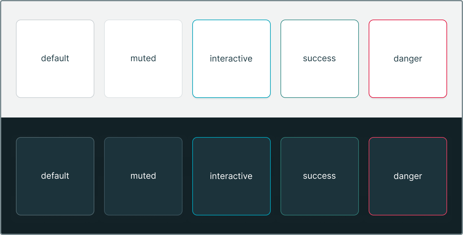Click the "success" text on the white card
The image size is (463, 235).
[x=319, y=58]
